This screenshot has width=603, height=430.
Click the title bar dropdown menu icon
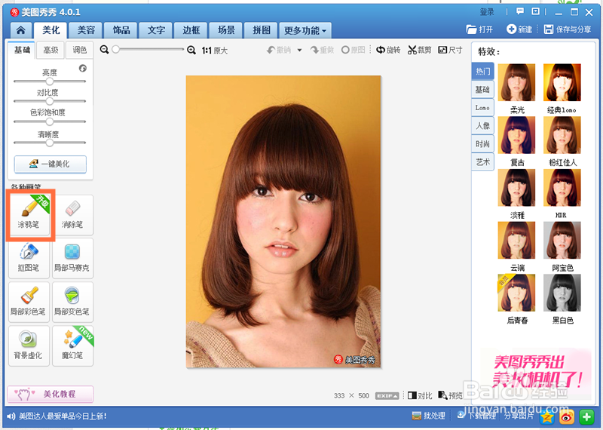[x=535, y=11]
